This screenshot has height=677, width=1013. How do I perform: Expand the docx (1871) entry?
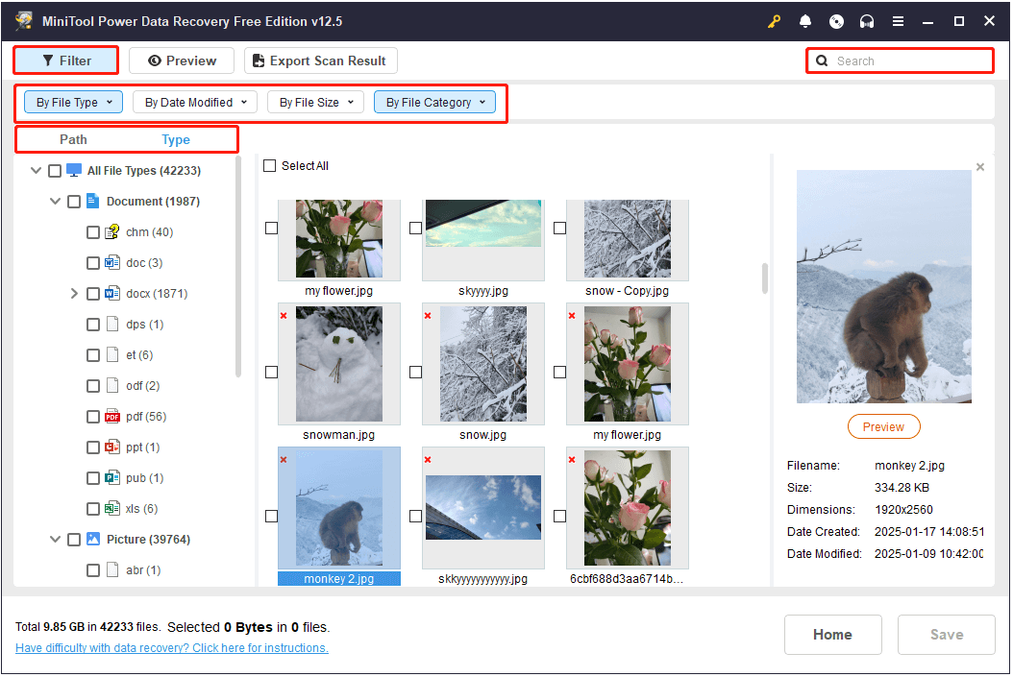tap(74, 293)
